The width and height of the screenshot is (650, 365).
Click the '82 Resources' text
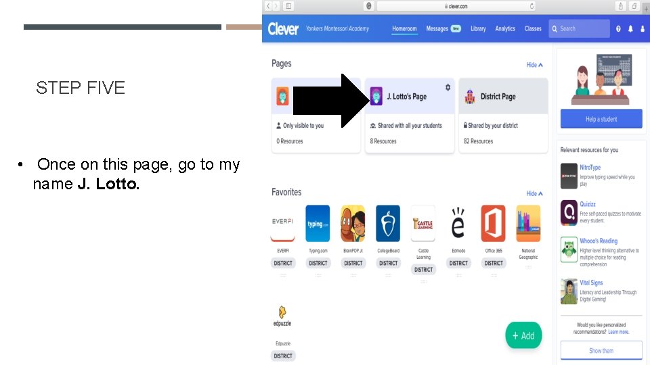479,141
